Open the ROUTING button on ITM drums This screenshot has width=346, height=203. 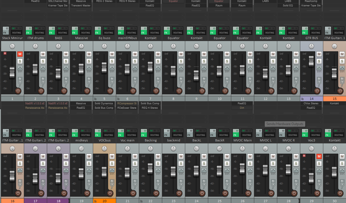click(x=40, y=32)
